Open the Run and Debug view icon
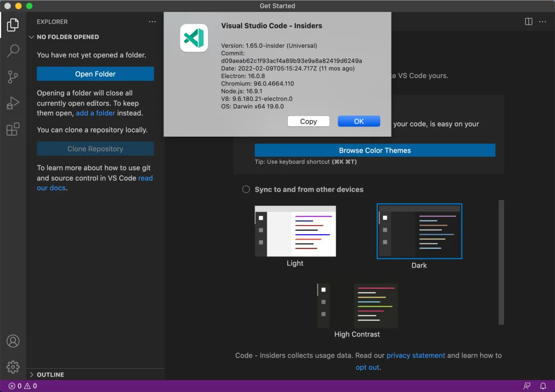This screenshot has width=555, height=392. pyautogui.click(x=13, y=103)
